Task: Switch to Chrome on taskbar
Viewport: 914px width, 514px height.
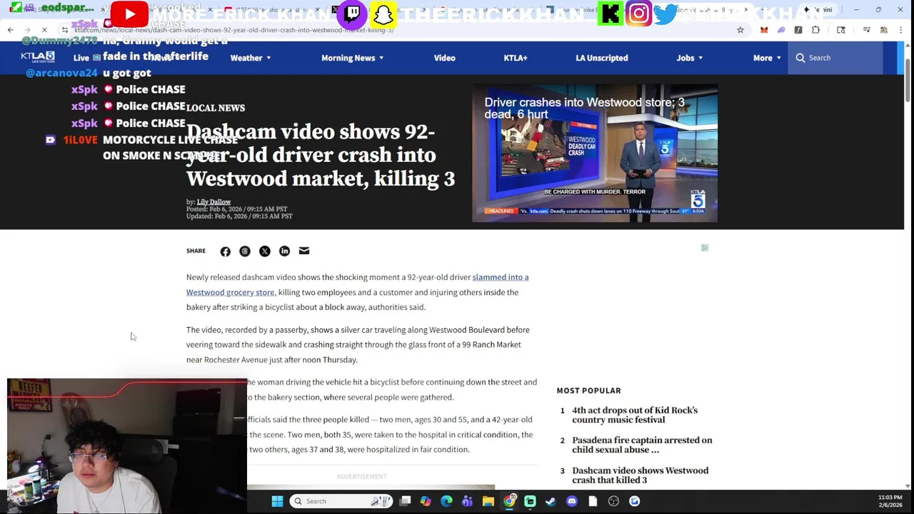Action: (509, 501)
